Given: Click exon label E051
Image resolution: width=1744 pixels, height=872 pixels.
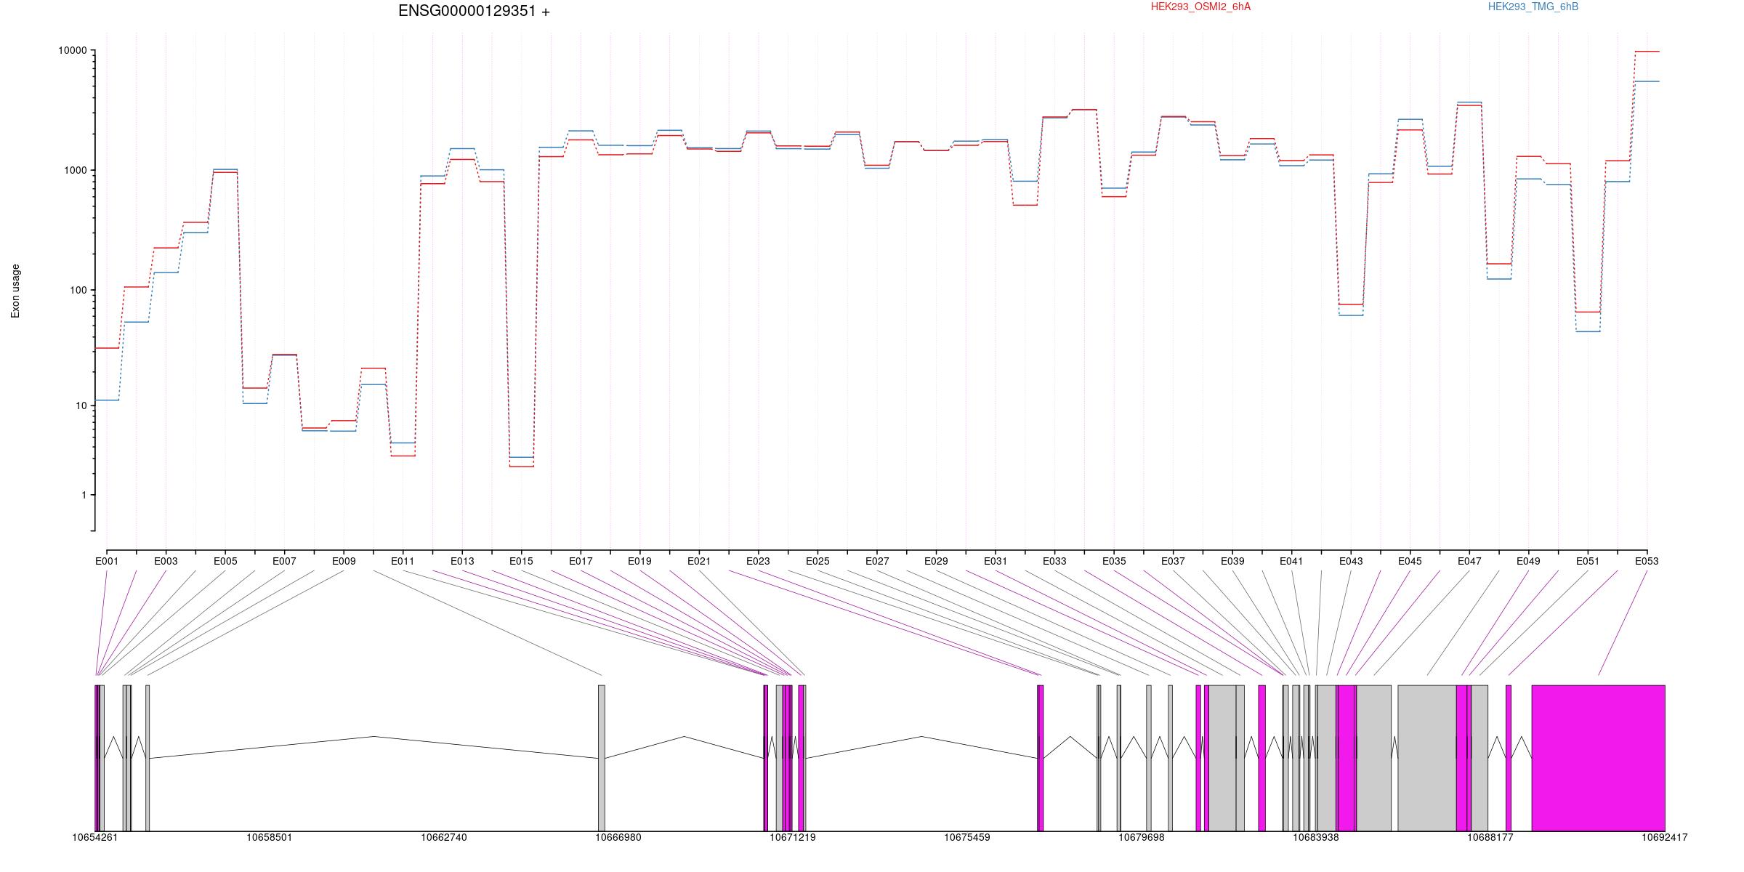Looking at the screenshot, I should pyautogui.click(x=1588, y=562).
